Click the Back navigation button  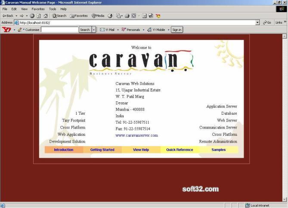[8, 16]
